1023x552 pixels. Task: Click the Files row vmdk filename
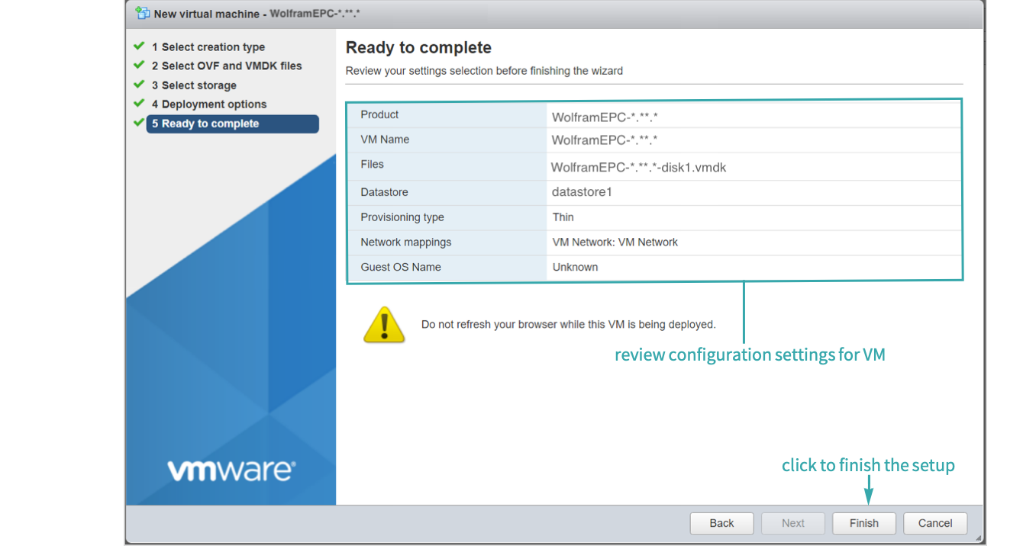point(638,167)
